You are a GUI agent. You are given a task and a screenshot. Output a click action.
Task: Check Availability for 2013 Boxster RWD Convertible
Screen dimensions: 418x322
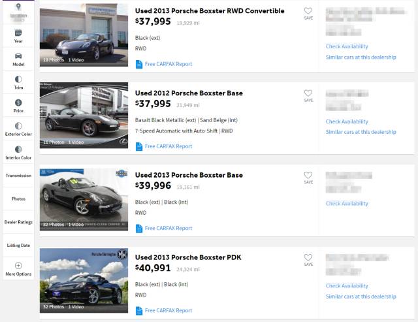click(x=347, y=46)
